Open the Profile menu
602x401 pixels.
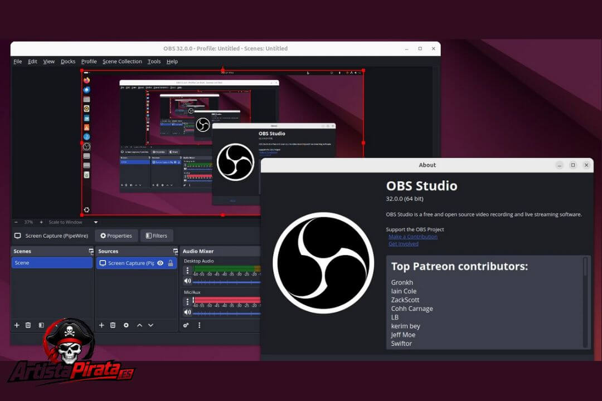coord(89,61)
